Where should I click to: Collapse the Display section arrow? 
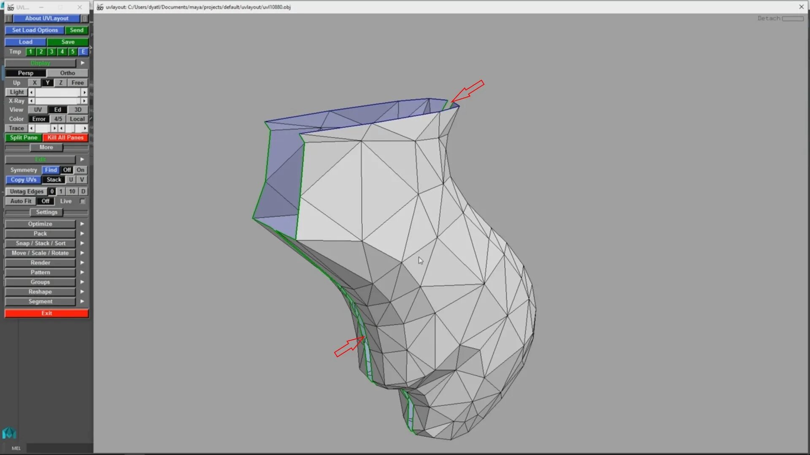point(82,63)
